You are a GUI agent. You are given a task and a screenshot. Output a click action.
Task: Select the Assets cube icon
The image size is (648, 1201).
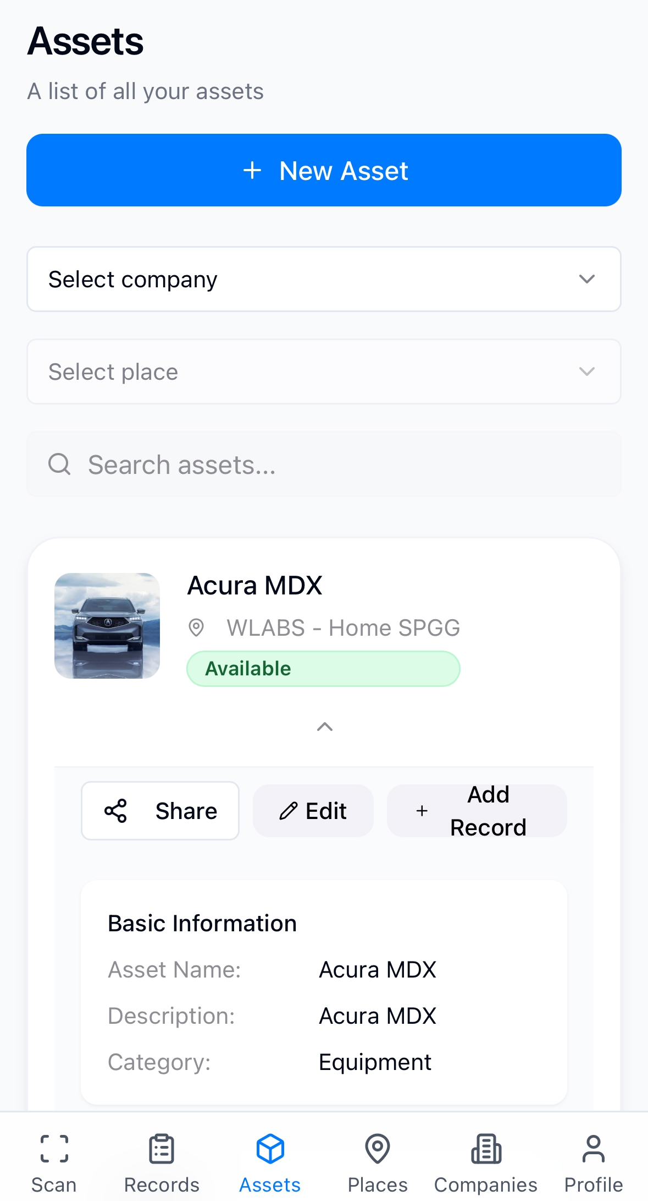tap(270, 1149)
